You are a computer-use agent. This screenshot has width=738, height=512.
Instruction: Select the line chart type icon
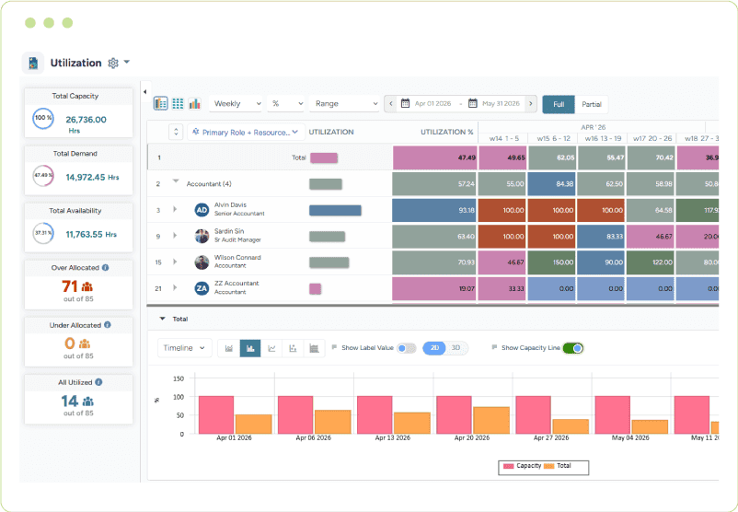(271, 349)
